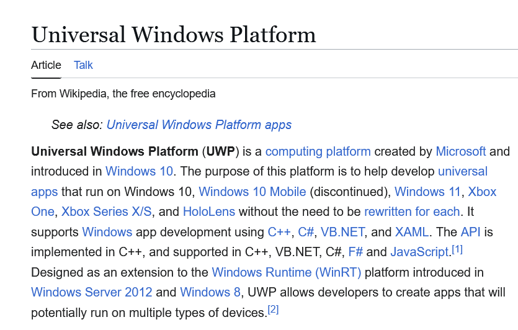The height and width of the screenshot is (330, 518).
Task: Open the Xbox Series X/S link
Action: coord(106,212)
